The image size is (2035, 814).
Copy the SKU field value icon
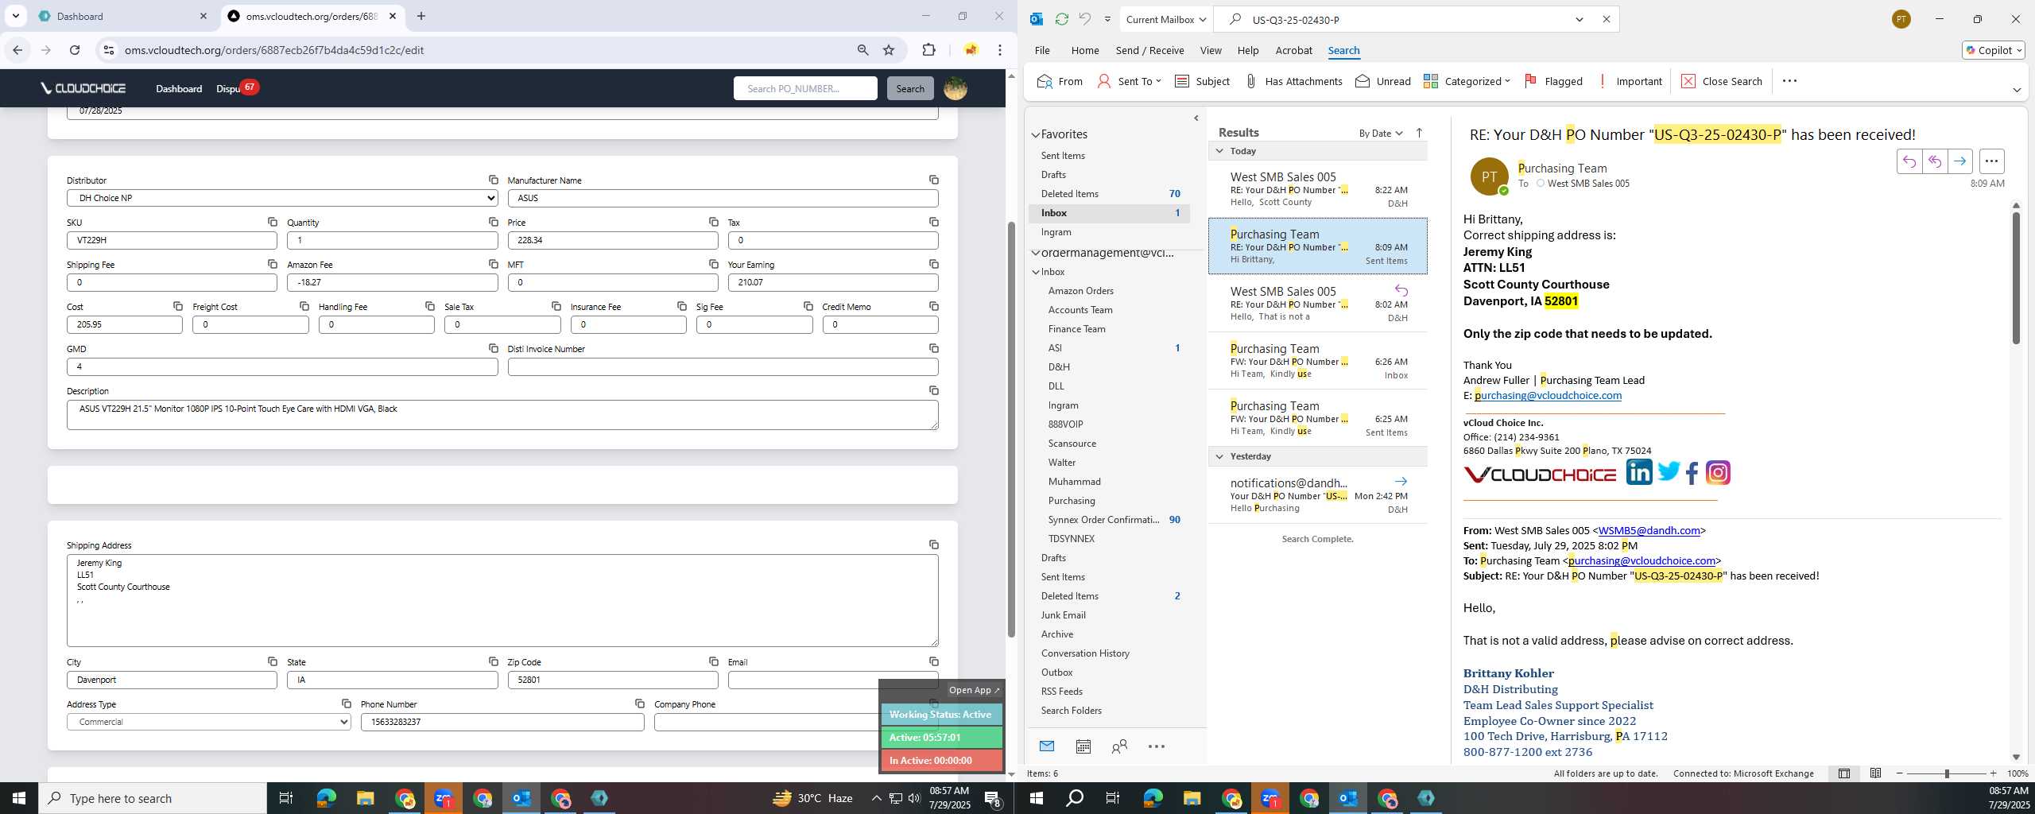[x=273, y=222]
